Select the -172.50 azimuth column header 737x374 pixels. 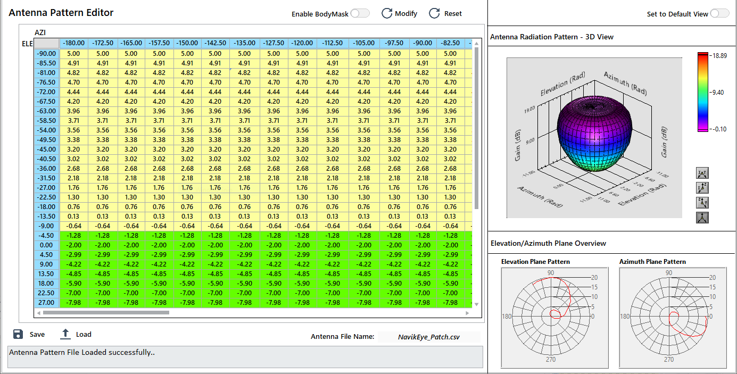(x=102, y=43)
